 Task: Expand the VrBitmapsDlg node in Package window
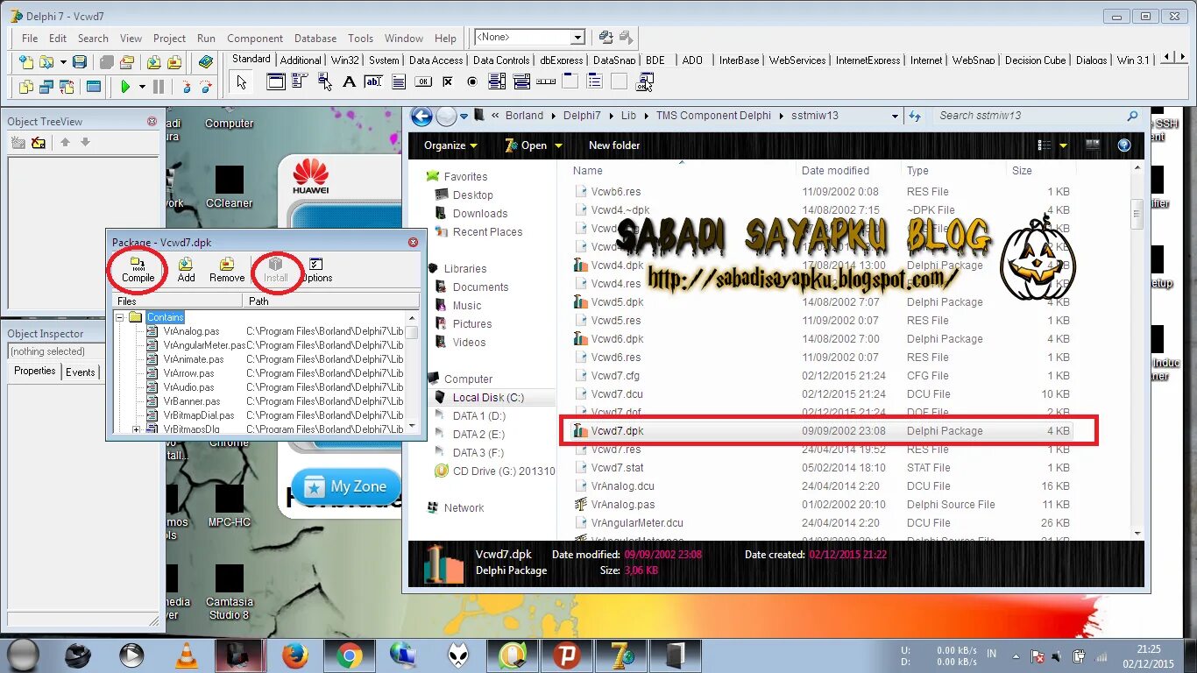coord(136,429)
